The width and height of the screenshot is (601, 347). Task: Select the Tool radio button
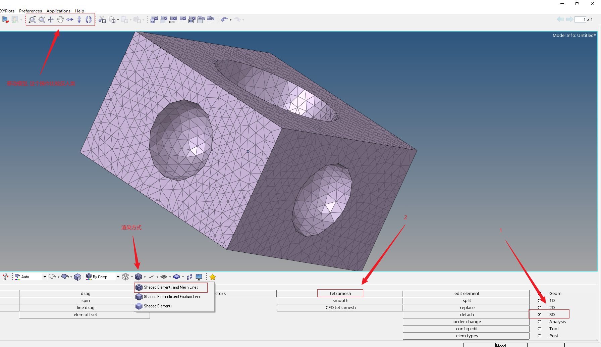point(539,329)
